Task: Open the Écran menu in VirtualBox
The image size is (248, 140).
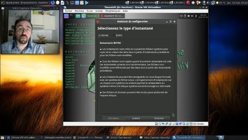Action: click(x=90, y=11)
